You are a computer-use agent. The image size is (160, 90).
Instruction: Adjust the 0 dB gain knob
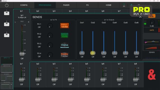point(152,22)
